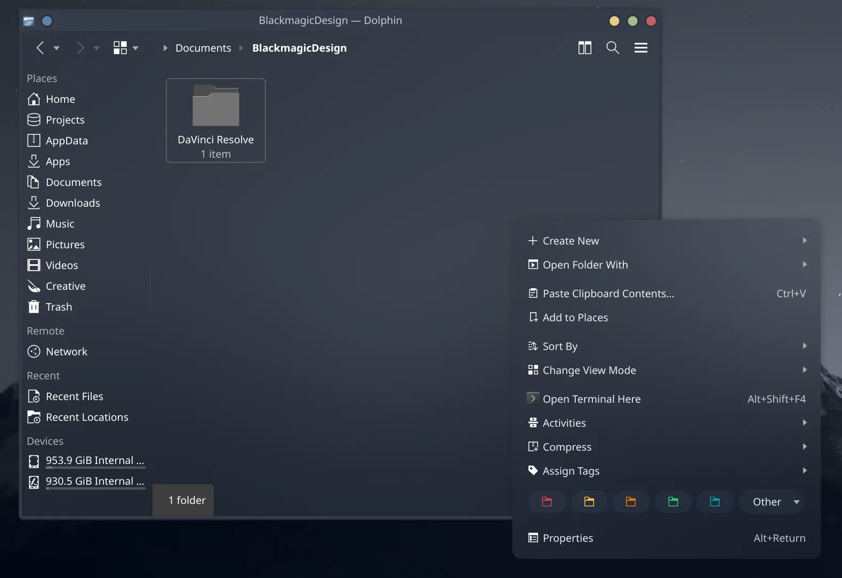Screen dimensions: 842x578
Task: Navigate to Documents in breadcrumb
Action: click(x=203, y=48)
